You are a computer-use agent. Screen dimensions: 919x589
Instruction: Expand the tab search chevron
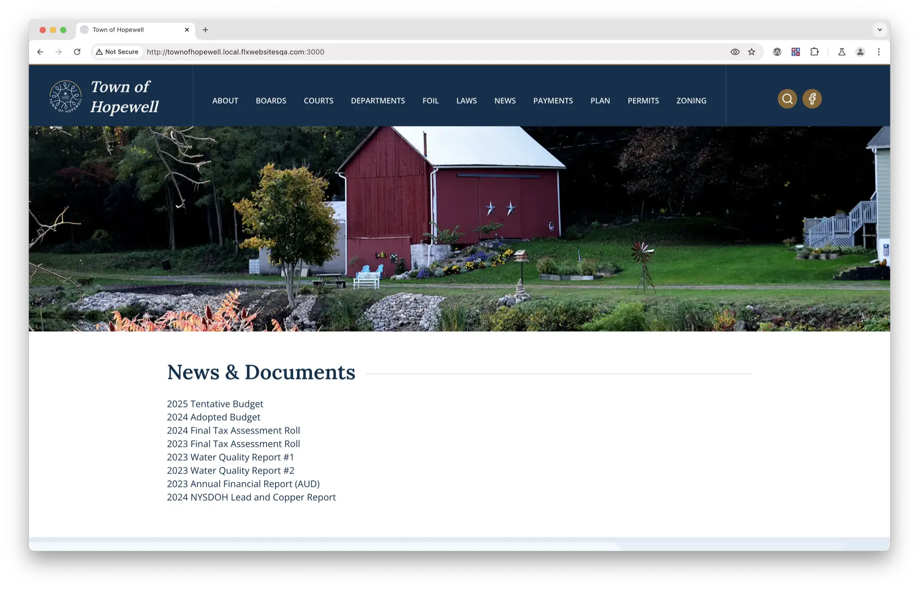(879, 30)
